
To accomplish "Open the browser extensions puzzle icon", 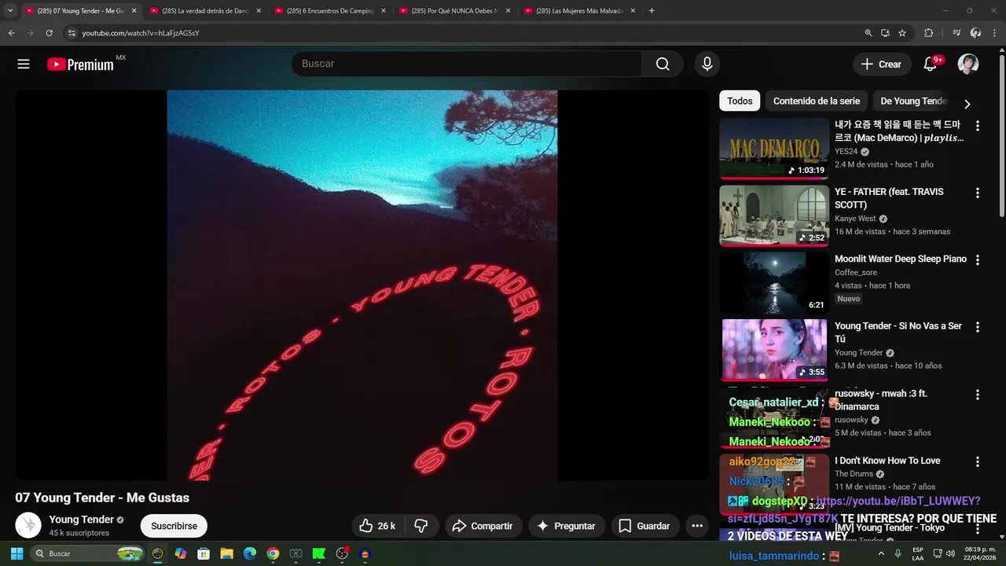I will click(x=928, y=33).
